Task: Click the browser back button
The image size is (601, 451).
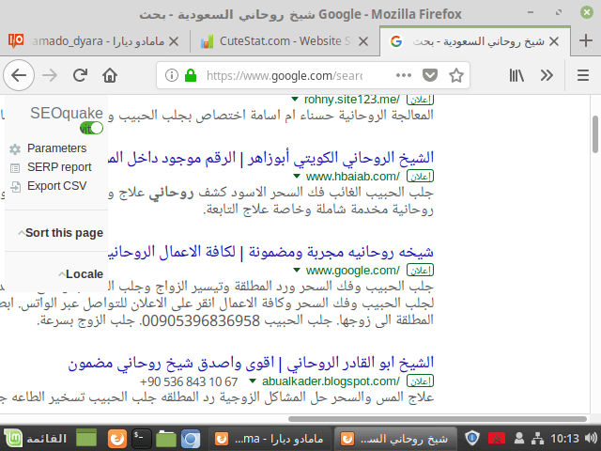Action: click(x=20, y=75)
